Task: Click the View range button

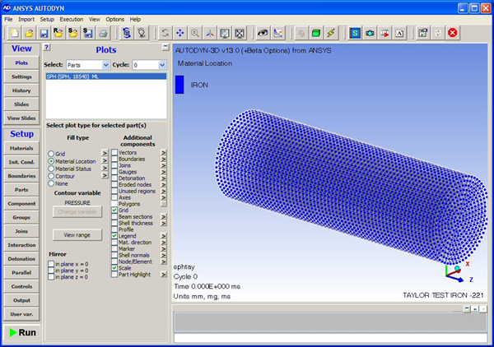Action: click(77, 234)
